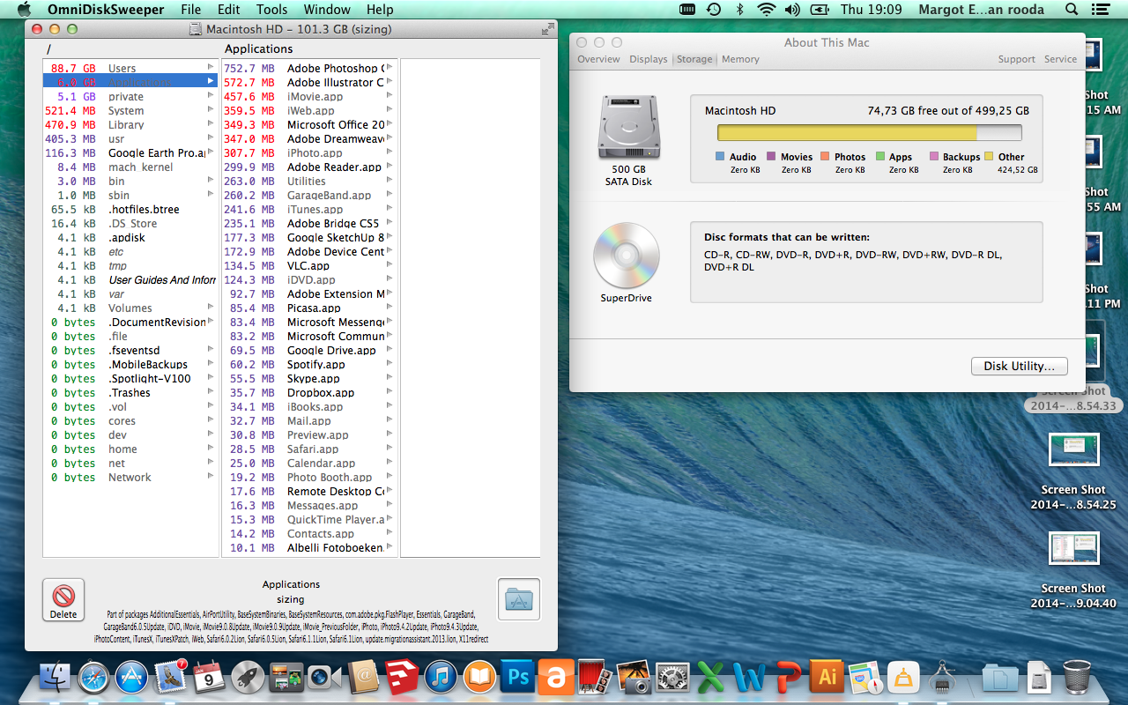
Task: Switch to the Overview tab
Action: pos(598,59)
